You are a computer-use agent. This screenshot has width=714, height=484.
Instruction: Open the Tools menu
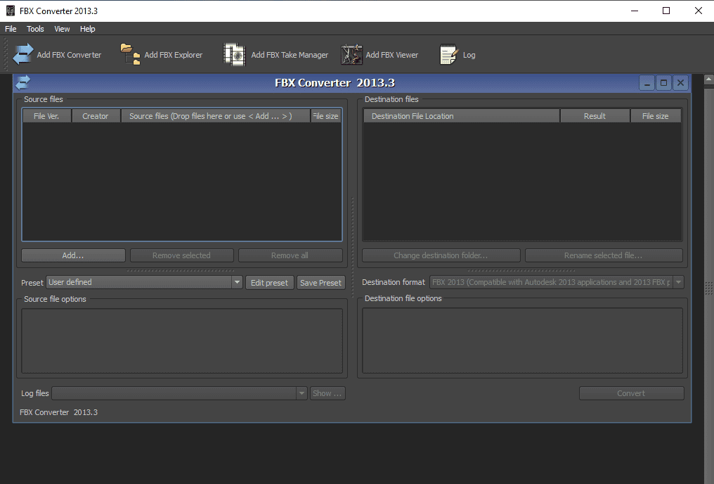[35, 29]
